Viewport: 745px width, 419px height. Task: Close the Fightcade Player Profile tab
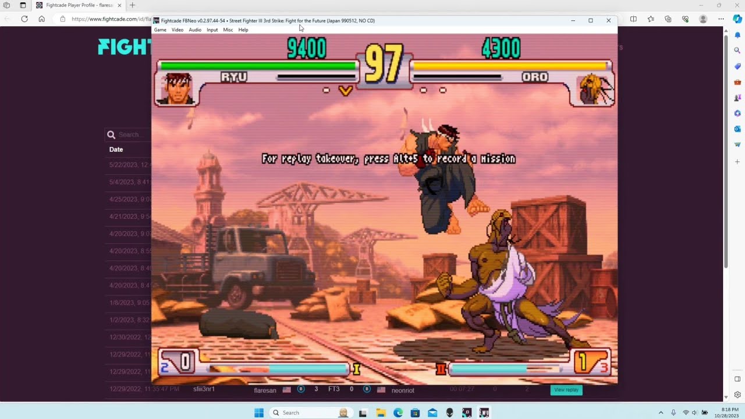tap(120, 5)
